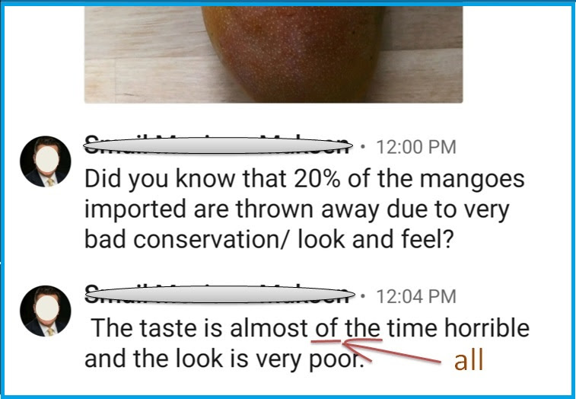
Task: Click the word "horrible" in second message
Action: [x=487, y=328]
